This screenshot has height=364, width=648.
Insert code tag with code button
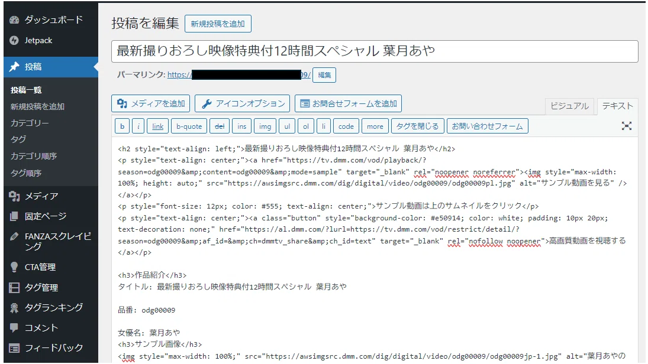pyautogui.click(x=346, y=126)
